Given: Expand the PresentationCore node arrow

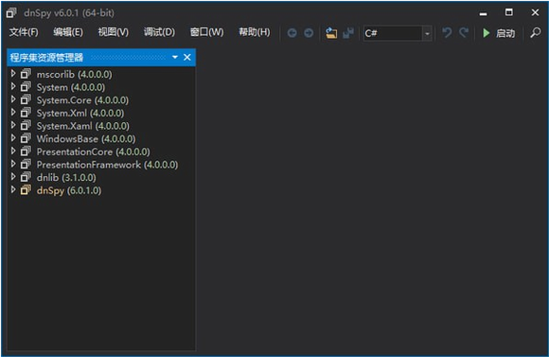Looking at the screenshot, I should pyautogui.click(x=13, y=151).
